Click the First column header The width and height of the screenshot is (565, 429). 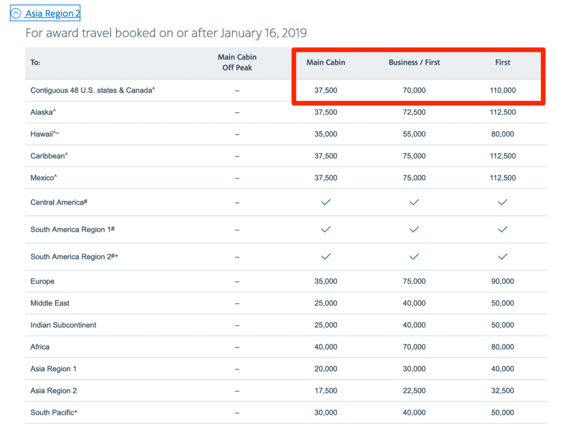(x=502, y=62)
